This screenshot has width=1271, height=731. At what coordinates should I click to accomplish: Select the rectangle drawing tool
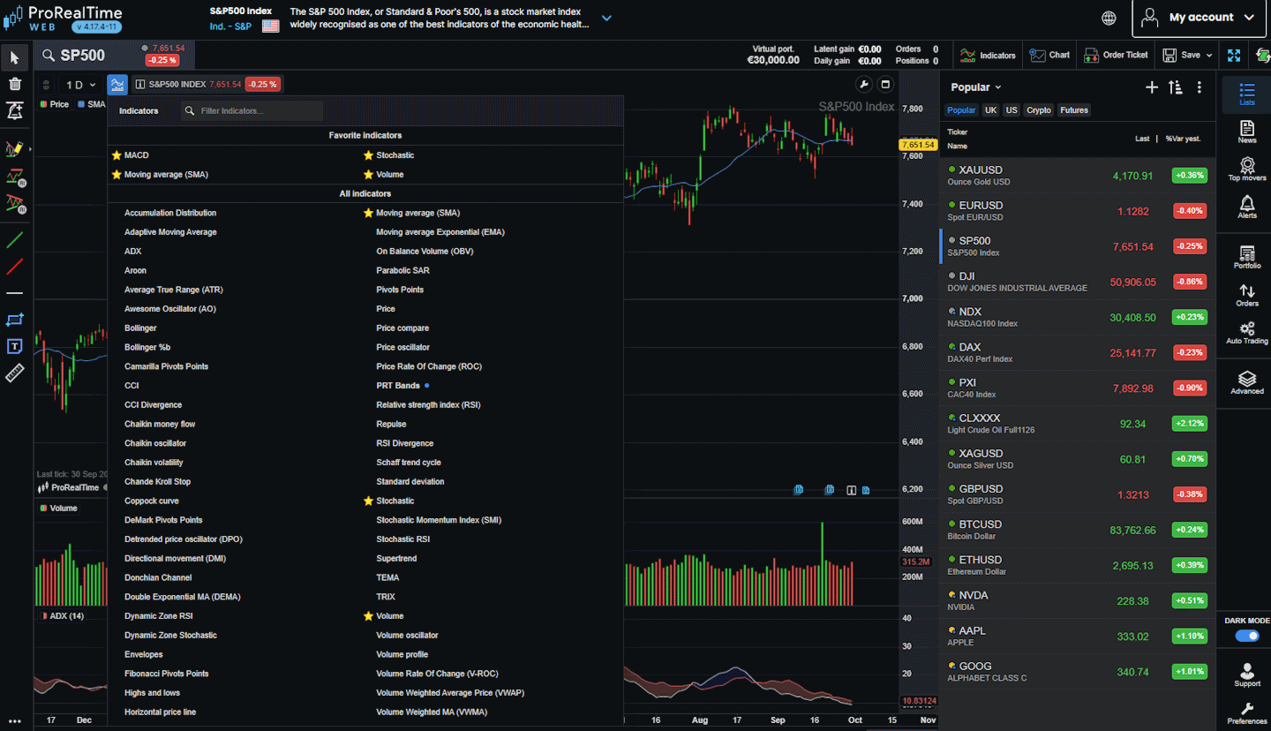tap(15, 320)
